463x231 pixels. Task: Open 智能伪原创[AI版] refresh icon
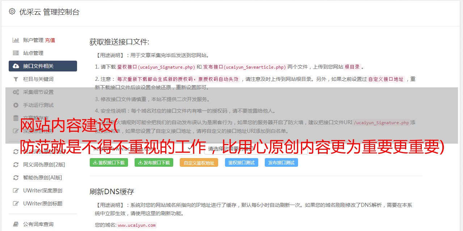[16, 178]
